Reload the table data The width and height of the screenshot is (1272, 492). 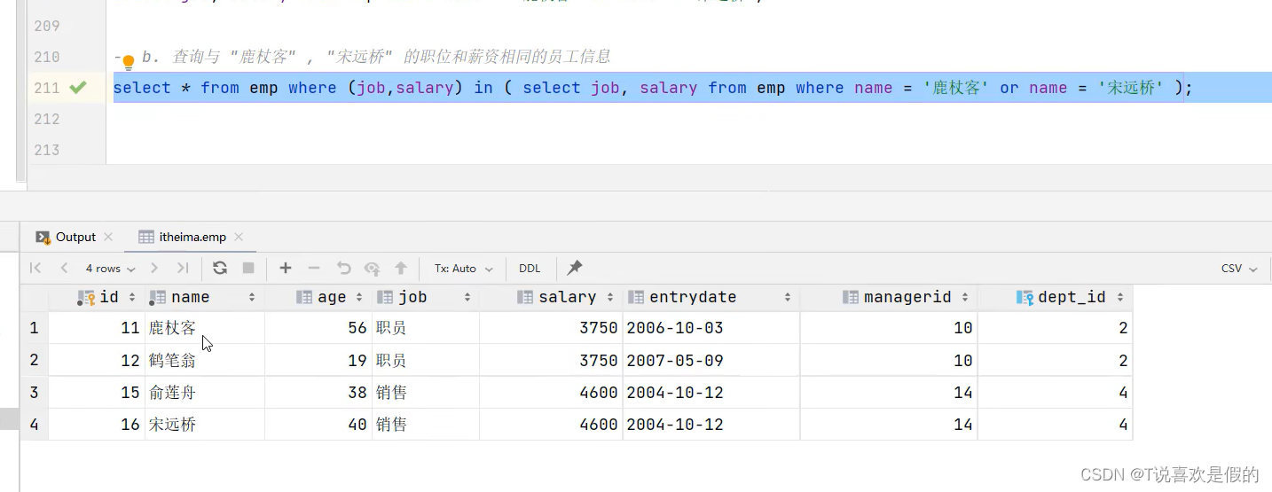point(220,268)
